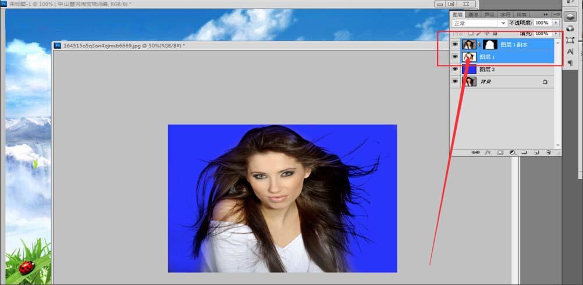Switch to the 通道 channels tab
Image resolution: width=583 pixels, height=285 pixels.
point(474,15)
